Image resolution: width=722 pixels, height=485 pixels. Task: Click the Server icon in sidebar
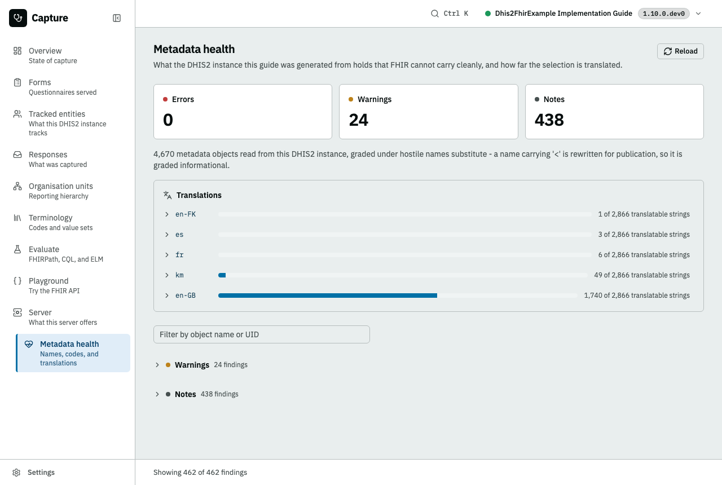click(17, 312)
